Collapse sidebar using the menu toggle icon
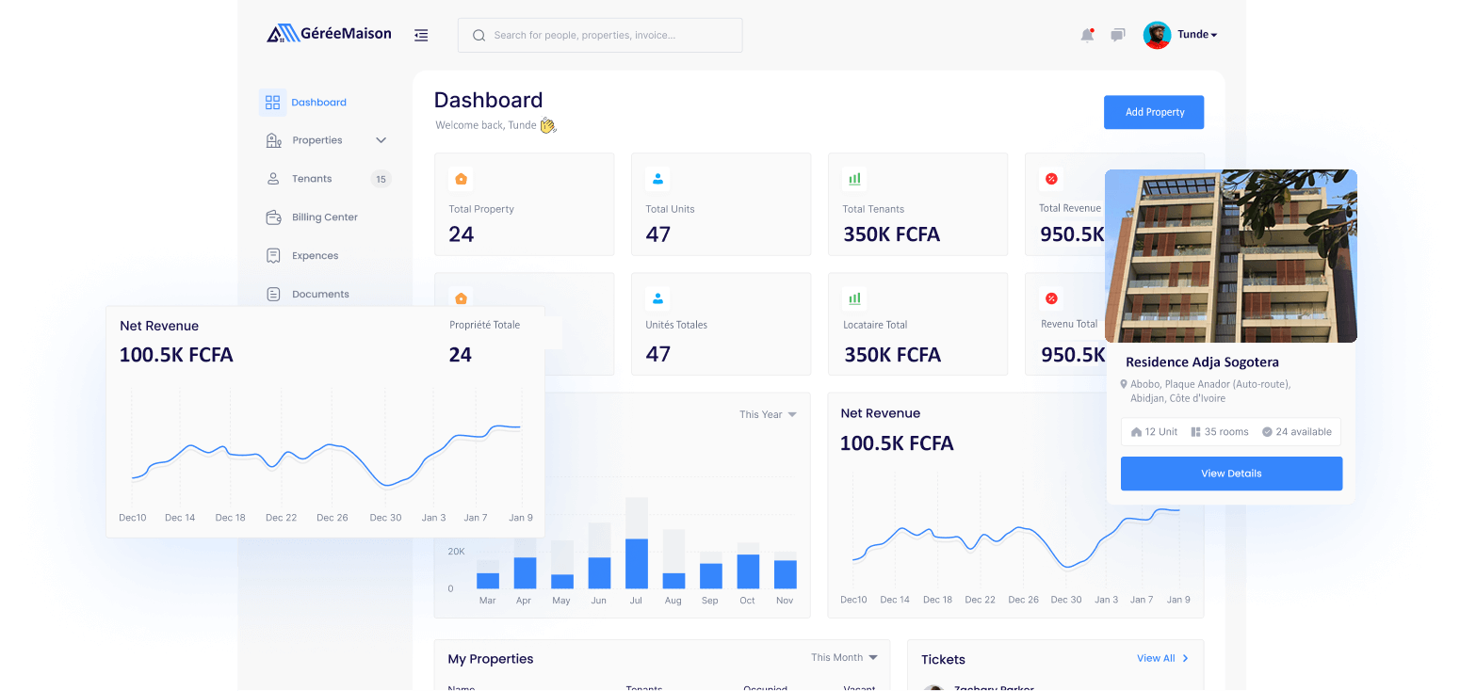Viewport: 1460px width, 691px height. tap(421, 35)
